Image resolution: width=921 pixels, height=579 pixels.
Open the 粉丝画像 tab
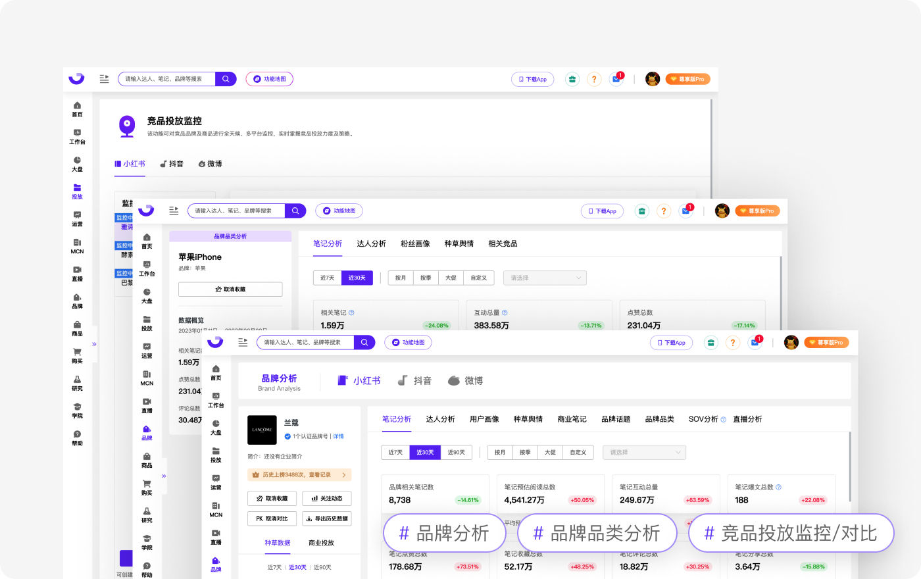[415, 244]
